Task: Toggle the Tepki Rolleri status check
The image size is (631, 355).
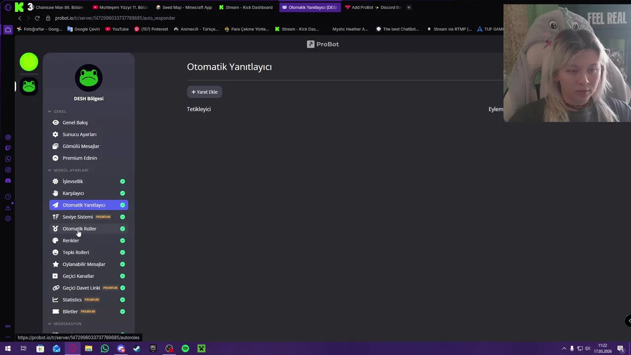Action: point(122,252)
